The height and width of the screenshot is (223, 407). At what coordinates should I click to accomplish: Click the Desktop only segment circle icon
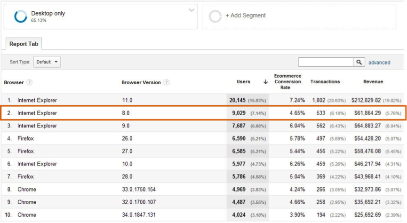point(21,16)
